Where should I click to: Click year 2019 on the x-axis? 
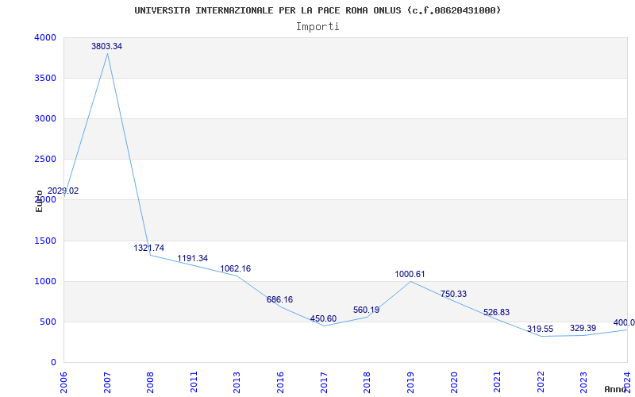(410, 382)
